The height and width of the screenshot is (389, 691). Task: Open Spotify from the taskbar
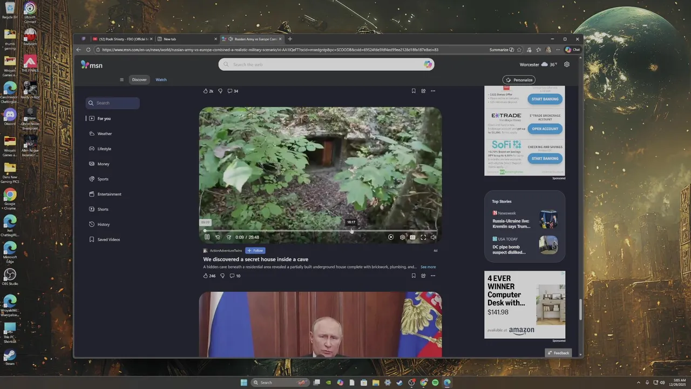click(435, 383)
